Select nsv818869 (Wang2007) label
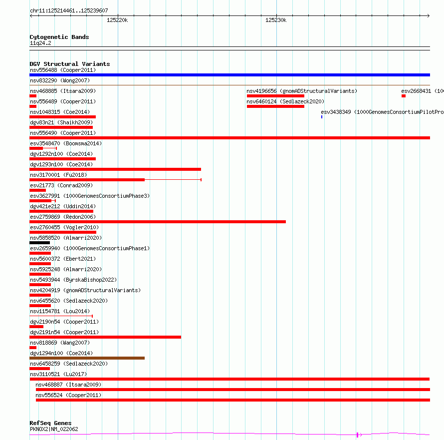The height and width of the screenshot is (440, 444). point(60,343)
